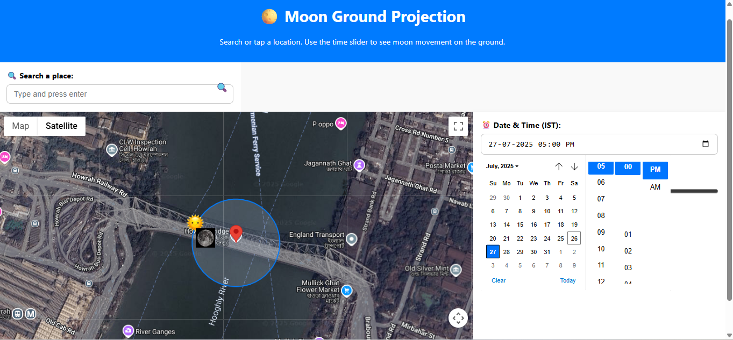Choose minute 03 in time list
The width and height of the screenshot is (733, 340).
click(628, 268)
